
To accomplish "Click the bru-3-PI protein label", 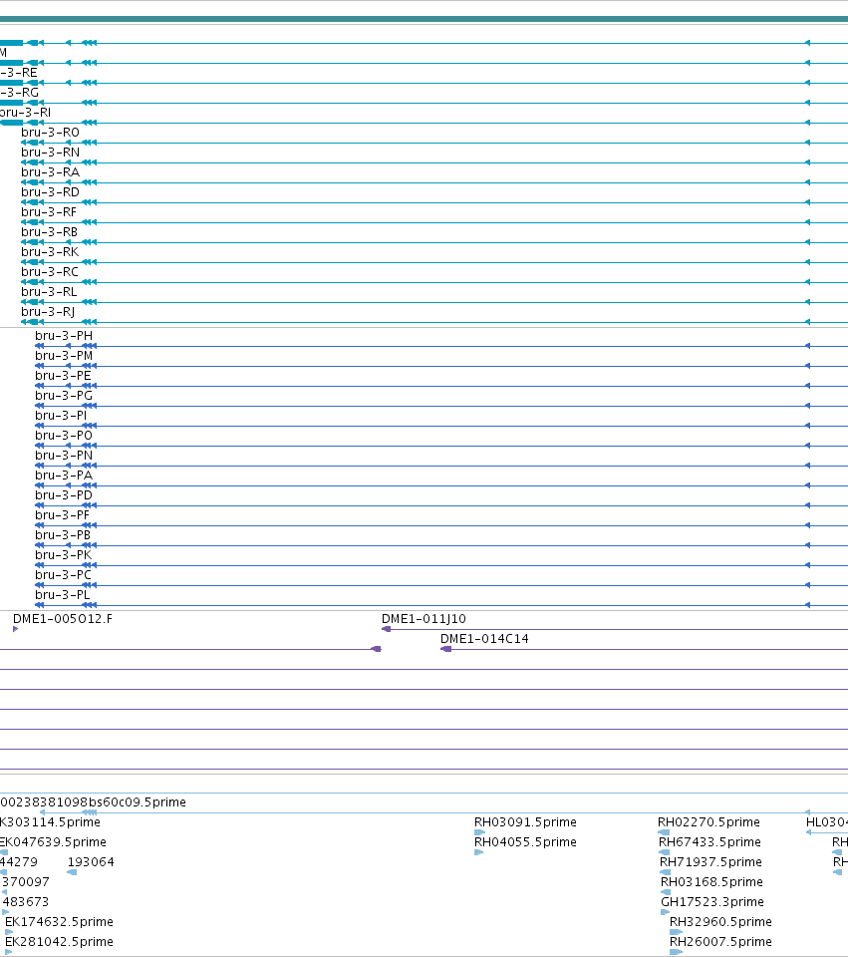I will (61, 416).
